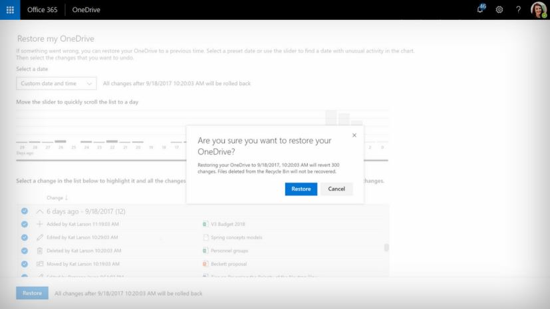Open the user profile picture menu
550x309 pixels.
pos(539,10)
